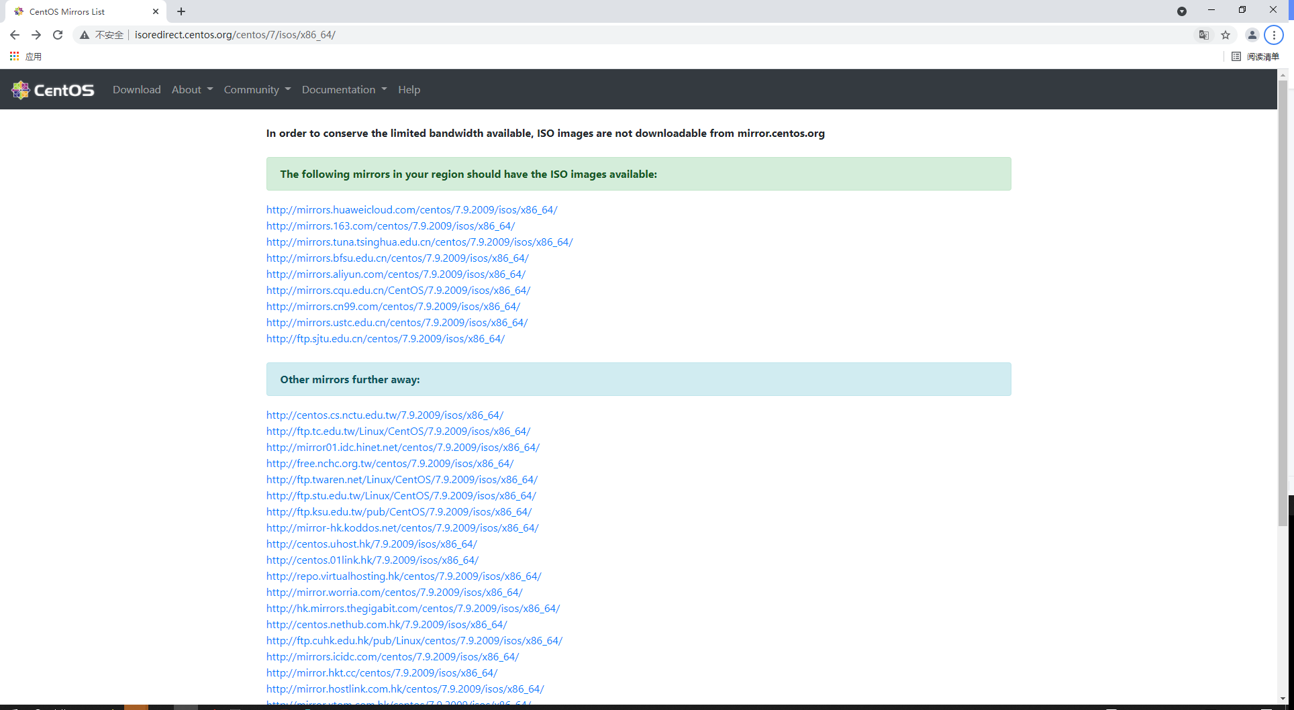Click the not-secure warning icon

pos(85,35)
